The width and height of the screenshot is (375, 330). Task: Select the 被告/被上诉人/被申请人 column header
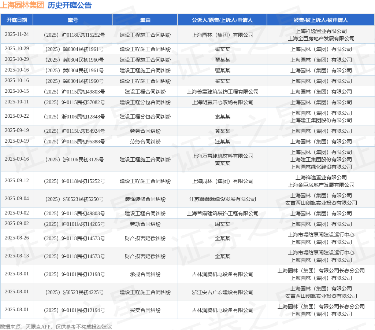pyautogui.click(x=321, y=20)
